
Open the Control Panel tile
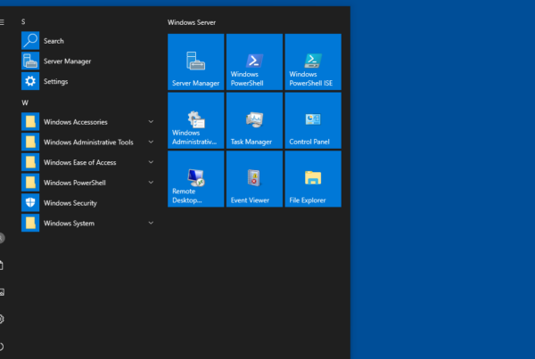[313, 120]
